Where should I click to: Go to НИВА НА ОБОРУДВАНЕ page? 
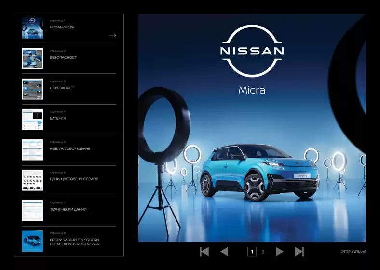[70, 148]
